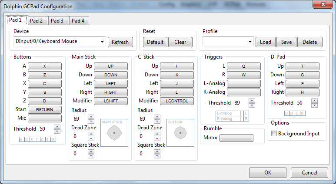Delete the selected profile

[x=309, y=42]
